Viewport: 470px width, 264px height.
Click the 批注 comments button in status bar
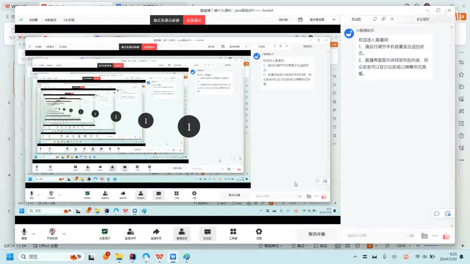pyautogui.click(x=321, y=246)
